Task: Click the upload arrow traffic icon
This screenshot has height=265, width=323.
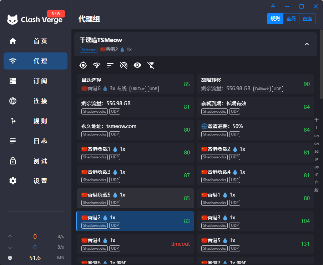Action: (10, 236)
